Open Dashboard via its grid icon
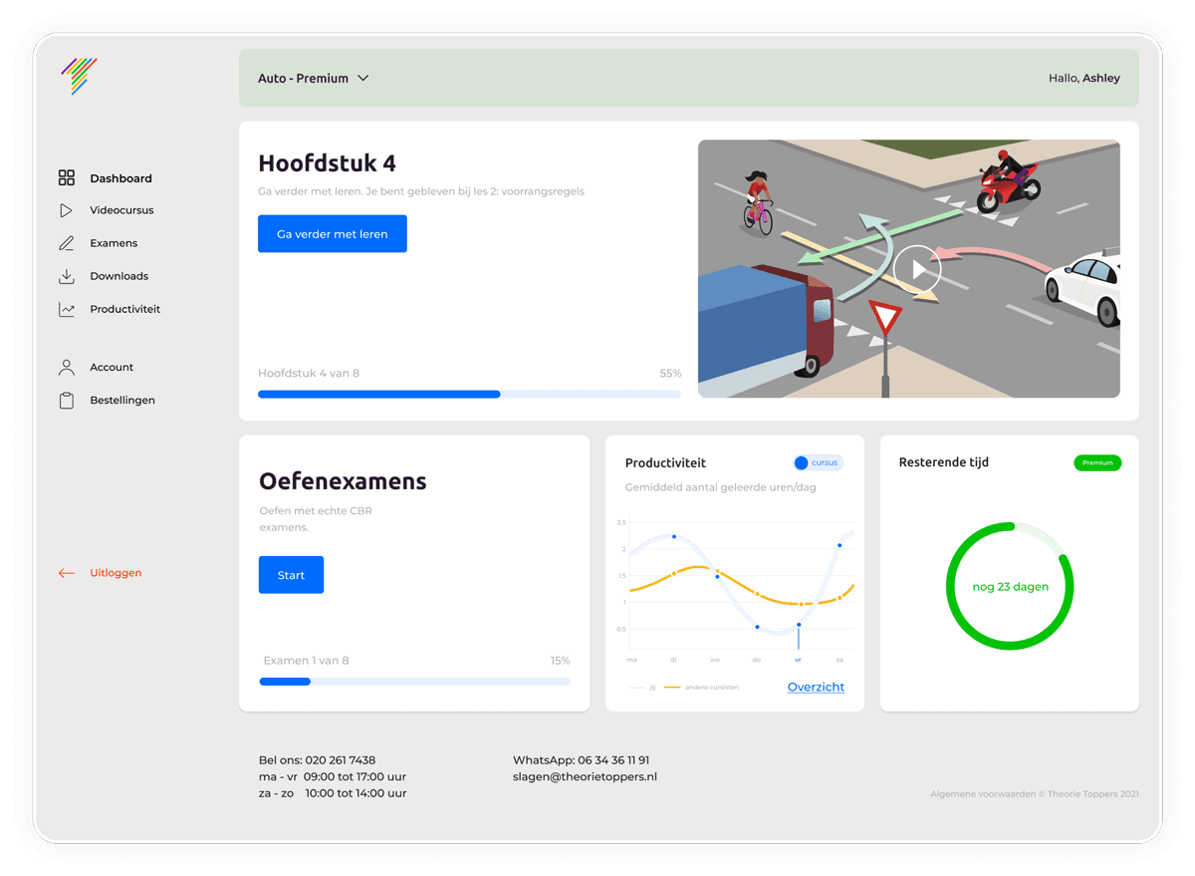Image resolution: width=1195 pixels, height=876 pixels. click(67, 178)
